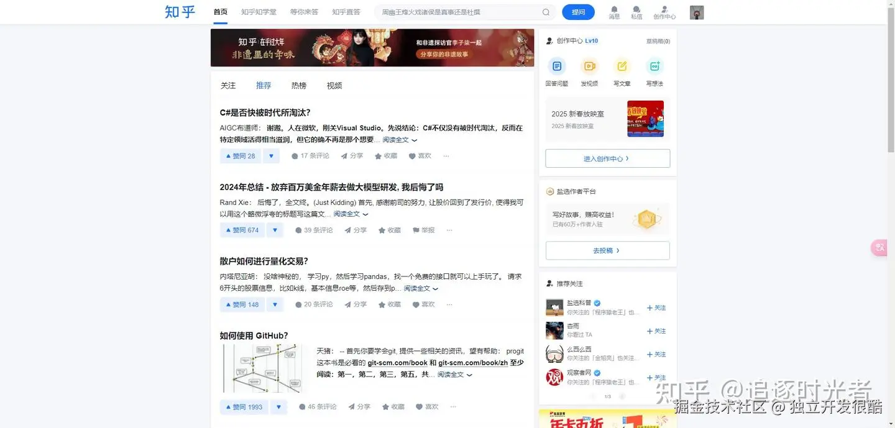This screenshot has height=428, width=895.
Task: Switch to 热榜 feed tab
Action: click(299, 86)
